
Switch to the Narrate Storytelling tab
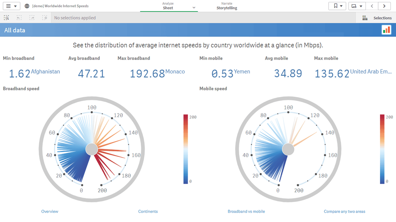coord(227,6)
